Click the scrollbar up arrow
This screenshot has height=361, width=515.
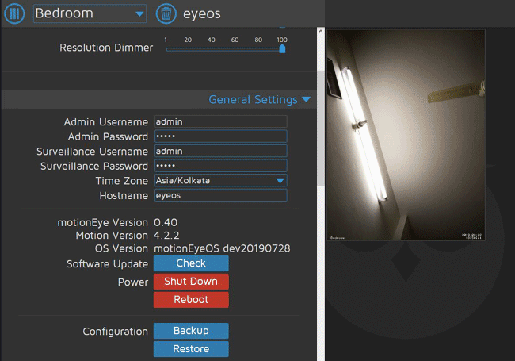coord(321,31)
